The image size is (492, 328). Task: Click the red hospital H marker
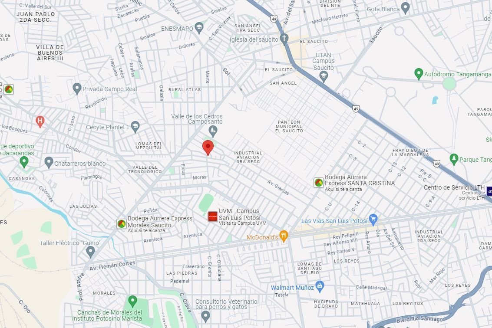[x=40, y=121]
